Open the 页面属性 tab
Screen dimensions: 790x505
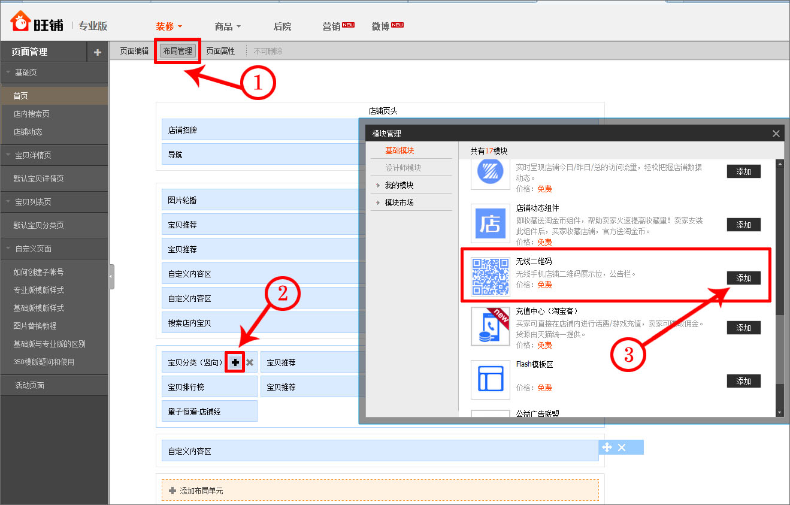220,52
